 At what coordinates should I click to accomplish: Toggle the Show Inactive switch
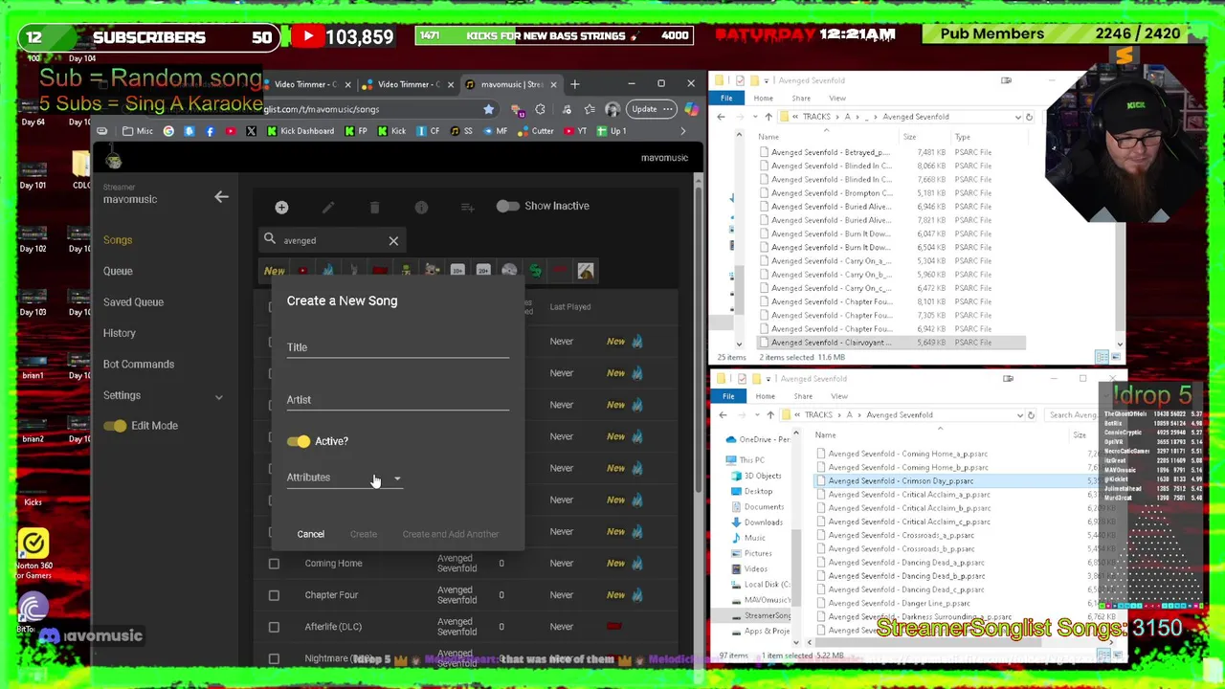(x=507, y=206)
